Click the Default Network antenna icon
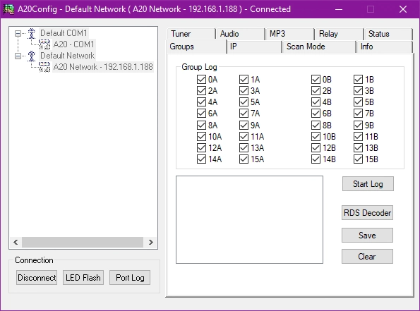420x311 pixels. click(x=32, y=56)
